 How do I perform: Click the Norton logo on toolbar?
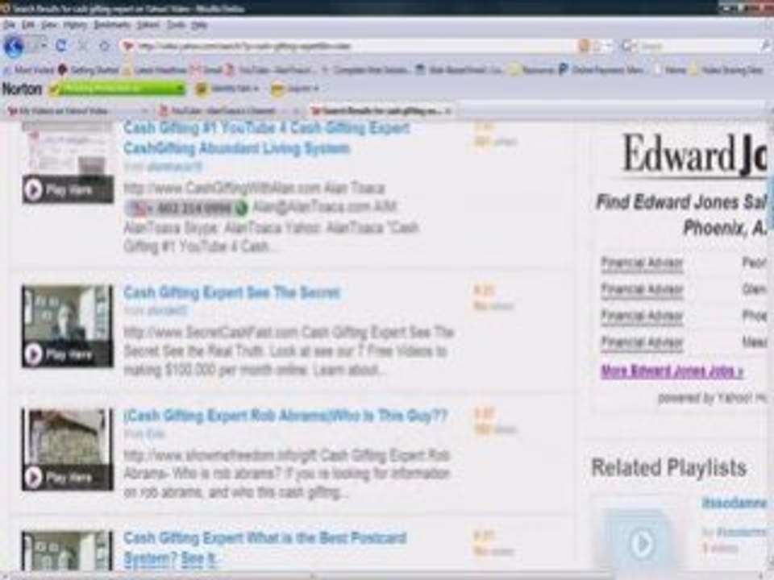pyautogui.click(x=23, y=89)
